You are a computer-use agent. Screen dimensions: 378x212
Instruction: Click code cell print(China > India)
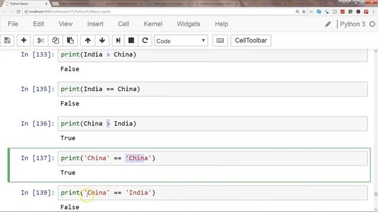point(213,124)
